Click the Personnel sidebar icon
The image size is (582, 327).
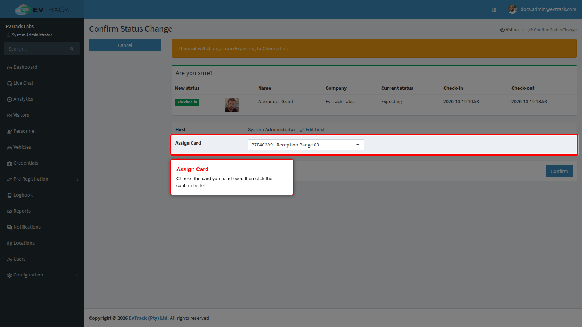click(x=9, y=132)
